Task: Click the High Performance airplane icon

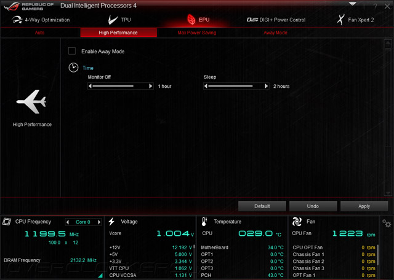Action: [31, 102]
